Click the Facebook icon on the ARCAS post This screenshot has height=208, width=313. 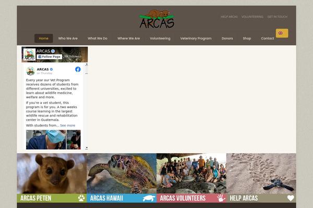(x=78, y=69)
